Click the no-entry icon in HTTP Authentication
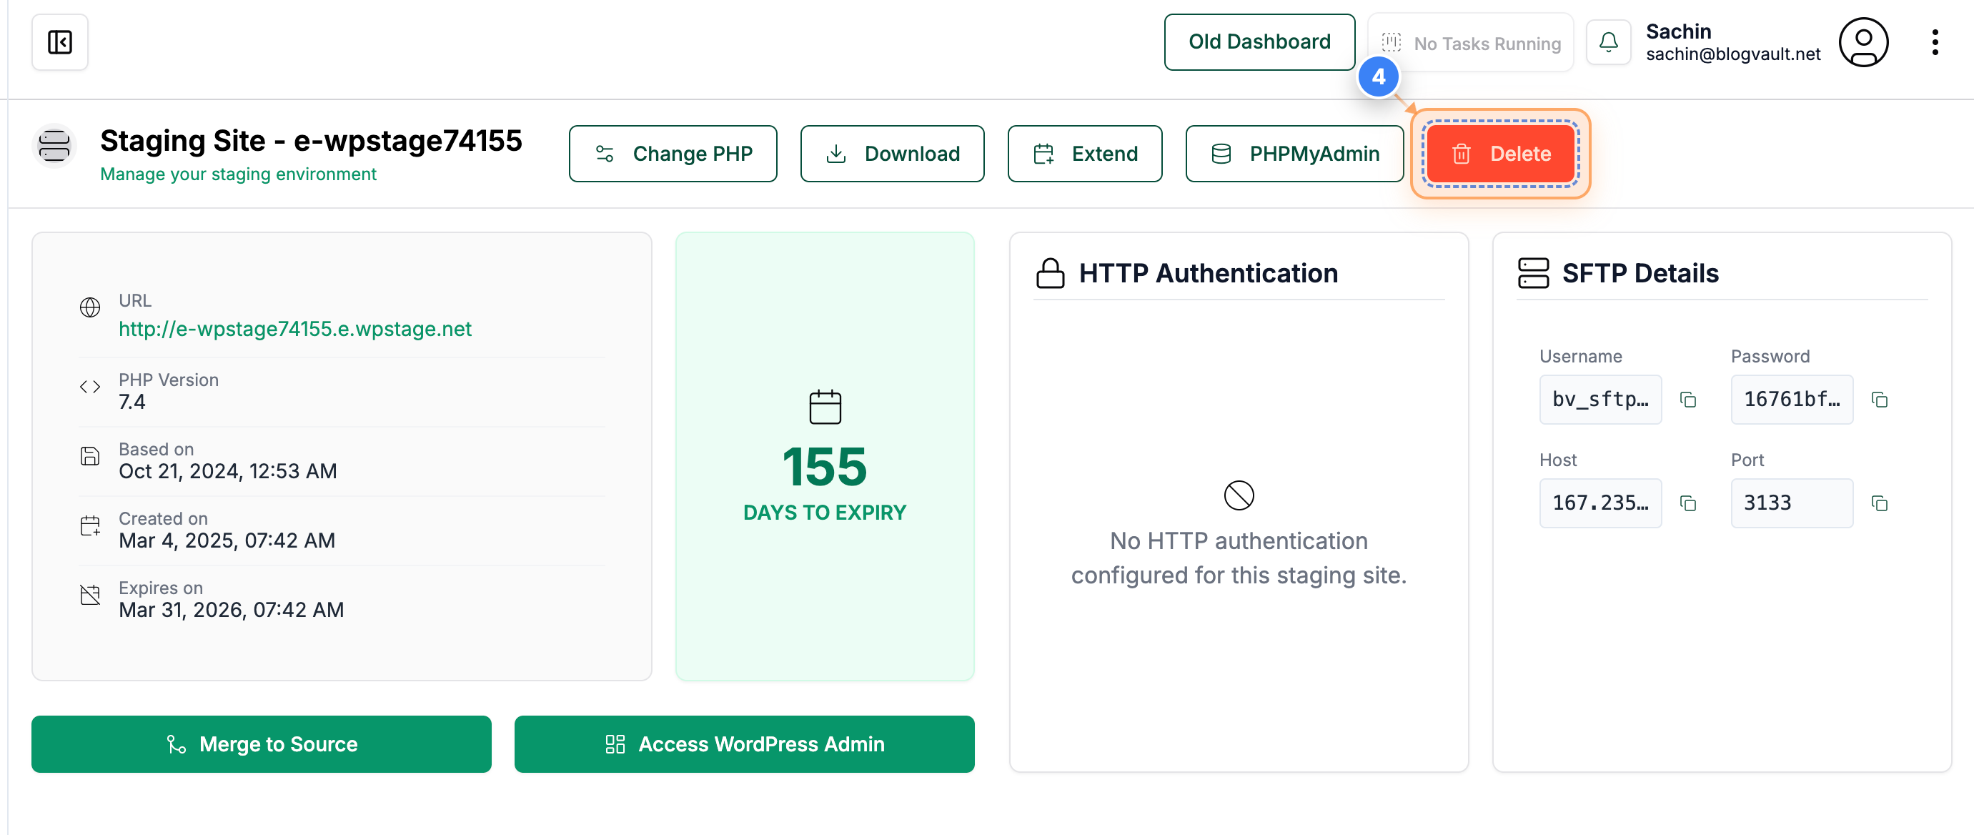1974x835 pixels. pyautogui.click(x=1239, y=495)
